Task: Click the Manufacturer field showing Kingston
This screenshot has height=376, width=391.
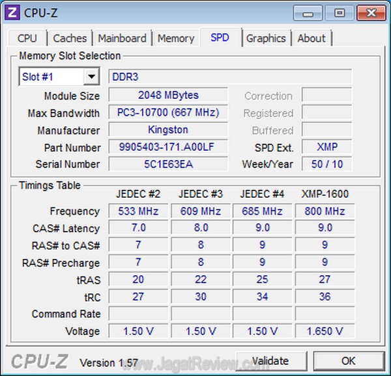Action: [168, 129]
